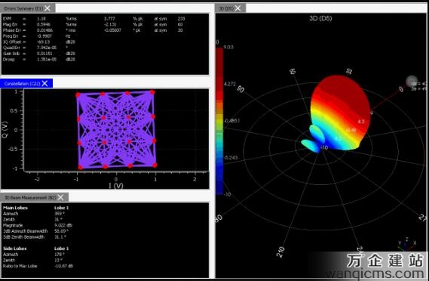This screenshot has width=429, height=281.
Task: Click the bottom-right red constellation point
Action: coord(155,165)
